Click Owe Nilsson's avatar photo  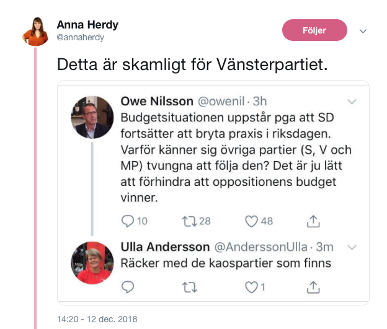click(x=91, y=116)
